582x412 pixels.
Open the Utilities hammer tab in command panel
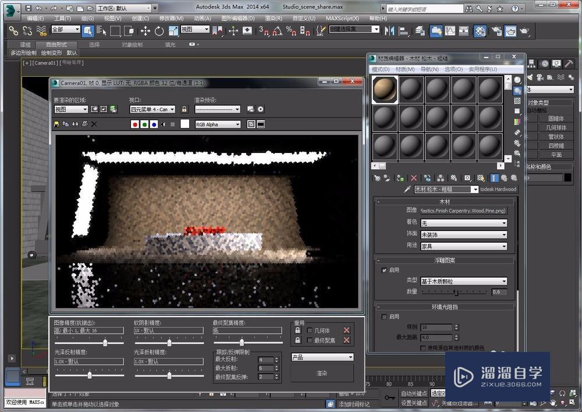[568, 64]
